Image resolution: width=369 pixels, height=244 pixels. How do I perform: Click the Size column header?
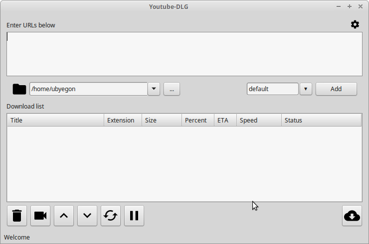[162, 121]
